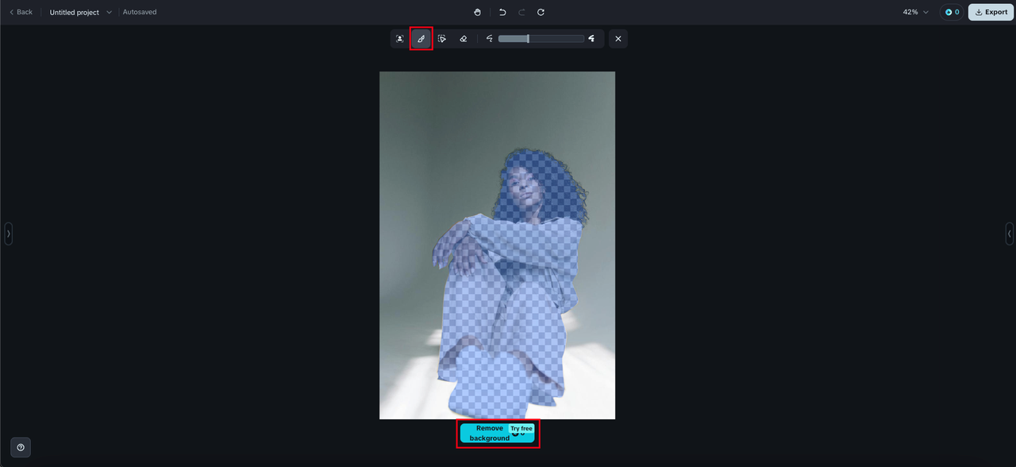Open the credits counter
Image resolution: width=1016 pixels, height=467 pixels.
tap(952, 12)
